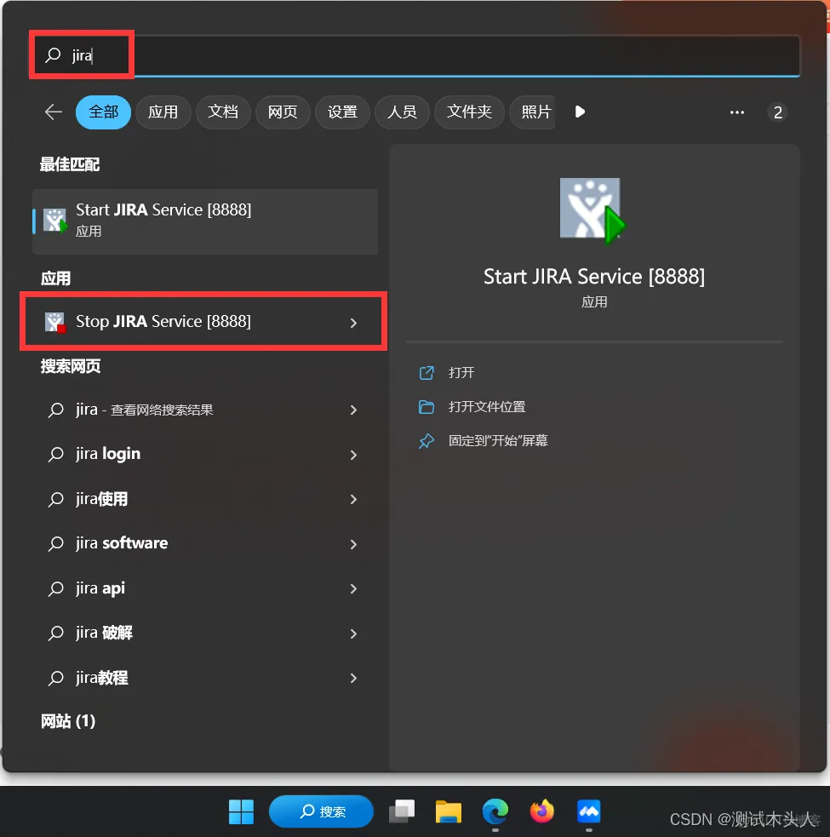Open Task View on the taskbar
Screen dimensions: 830x837
[402, 811]
